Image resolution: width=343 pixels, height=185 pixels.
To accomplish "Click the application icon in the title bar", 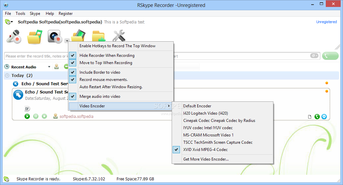I will coord(6,5).
